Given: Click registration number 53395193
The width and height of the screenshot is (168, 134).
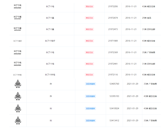Looking at the screenshot, I should click(114, 96).
